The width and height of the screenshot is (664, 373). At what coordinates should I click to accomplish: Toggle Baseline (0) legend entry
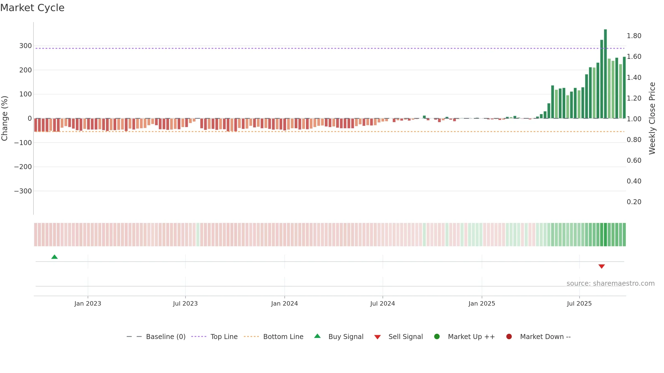pos(156,337)
